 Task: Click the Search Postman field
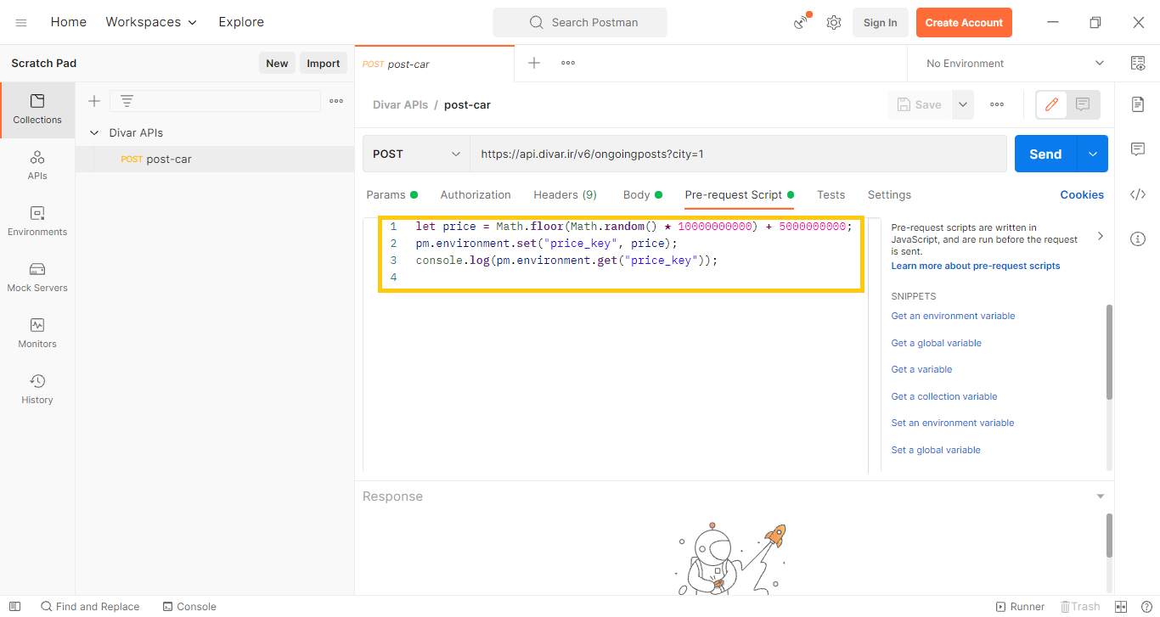pyautogui.click(x=580, y=22)
